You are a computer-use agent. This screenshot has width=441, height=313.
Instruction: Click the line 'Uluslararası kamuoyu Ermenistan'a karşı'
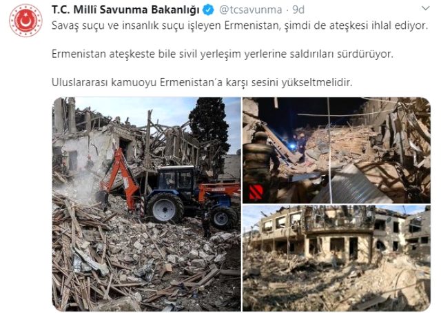[202, 83]
